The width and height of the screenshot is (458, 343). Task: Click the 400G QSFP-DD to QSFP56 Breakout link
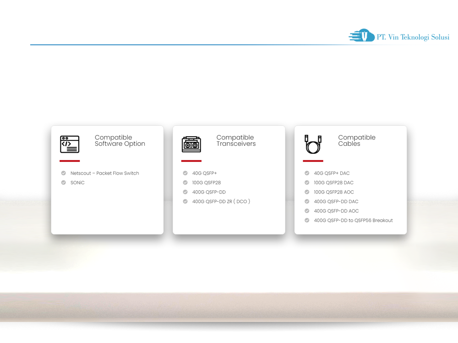pos(353,220)
